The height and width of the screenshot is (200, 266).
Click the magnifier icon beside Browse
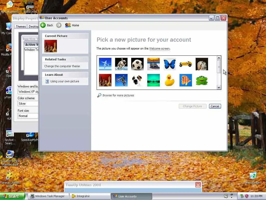coord(99,95)
